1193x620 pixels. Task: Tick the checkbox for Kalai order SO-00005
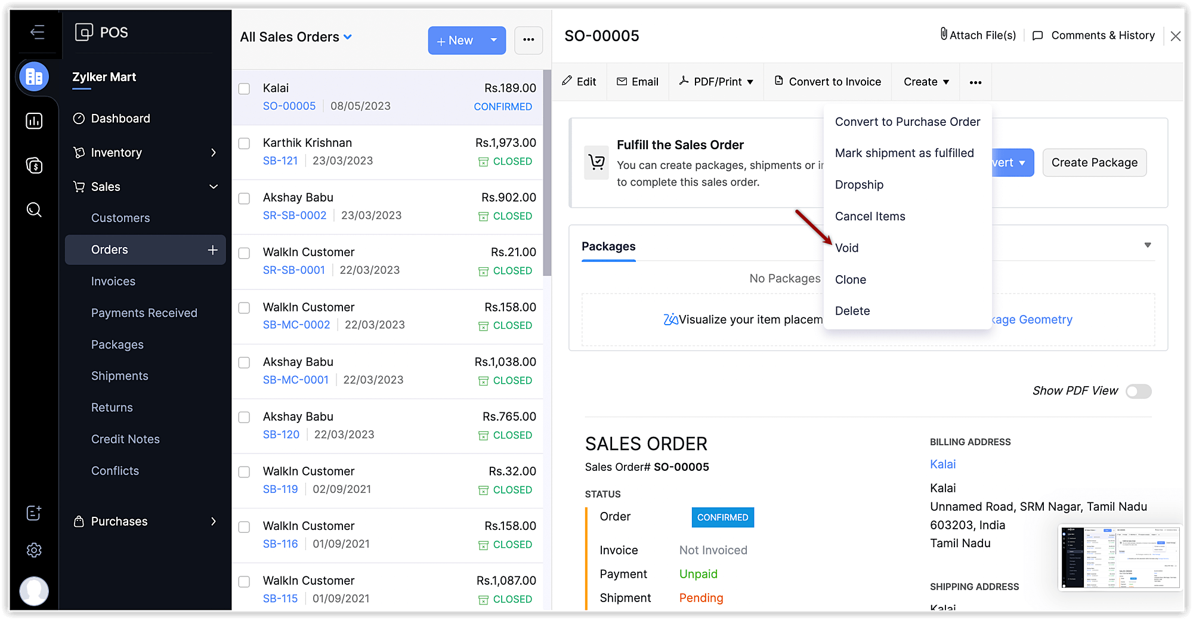coord(244,89)
